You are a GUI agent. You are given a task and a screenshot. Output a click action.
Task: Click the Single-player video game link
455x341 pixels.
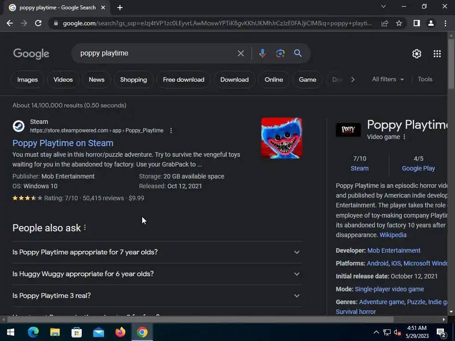[389, 289]
